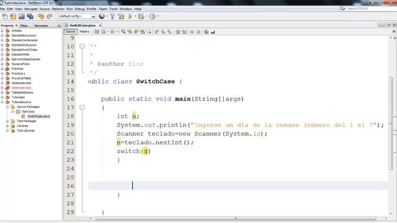Click the New File toolbar icon

coord(5,17)
